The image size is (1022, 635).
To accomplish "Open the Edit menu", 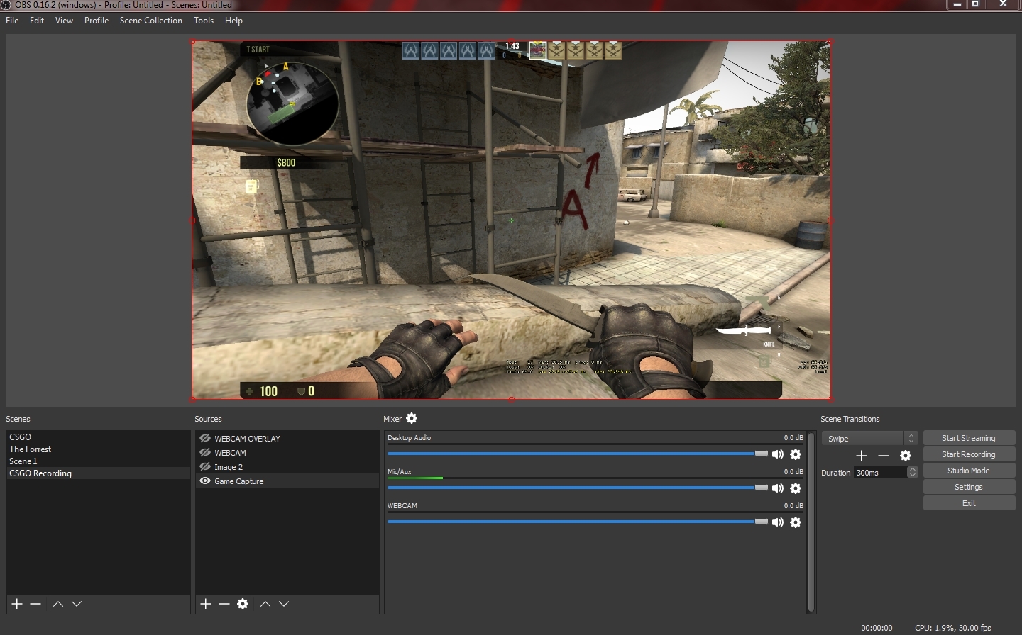I will (x=37, y=21).
